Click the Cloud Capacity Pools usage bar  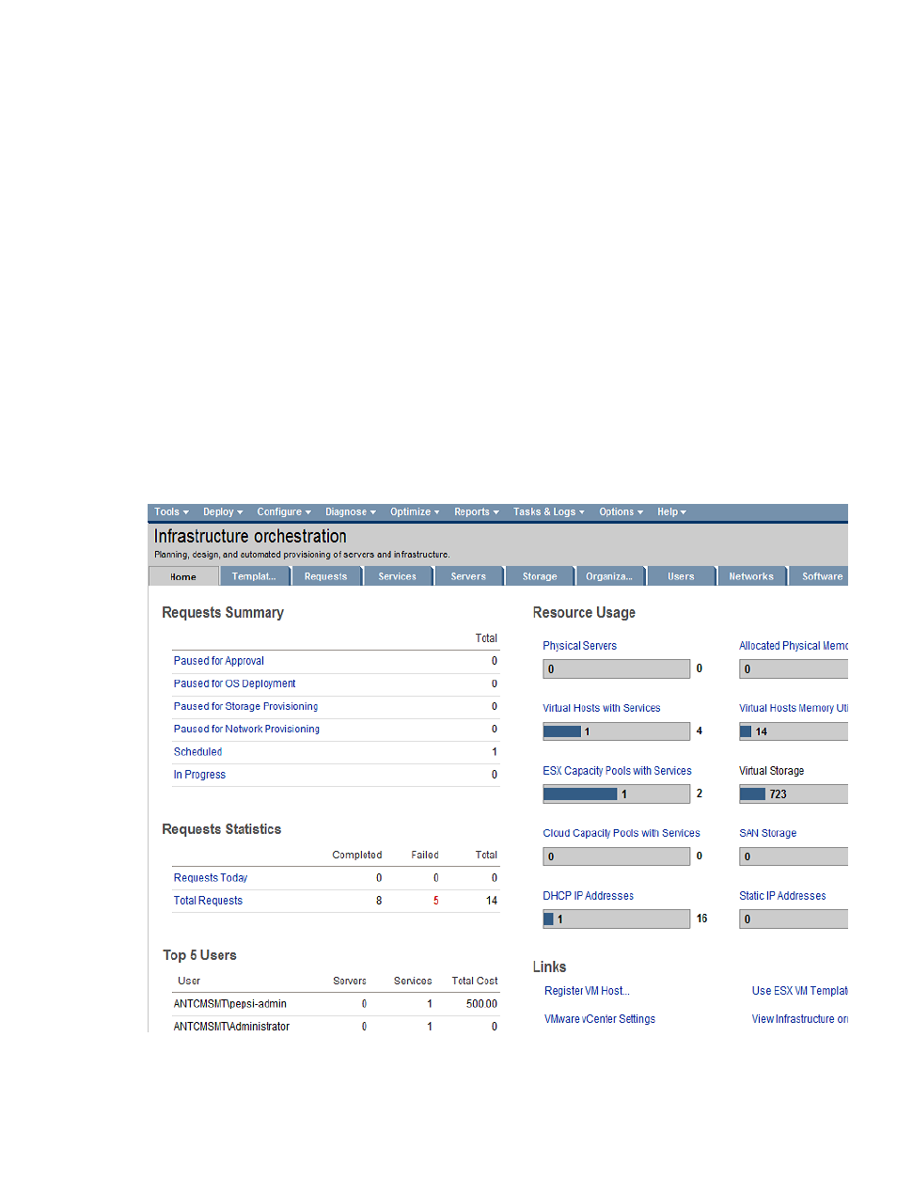point(617,856)
